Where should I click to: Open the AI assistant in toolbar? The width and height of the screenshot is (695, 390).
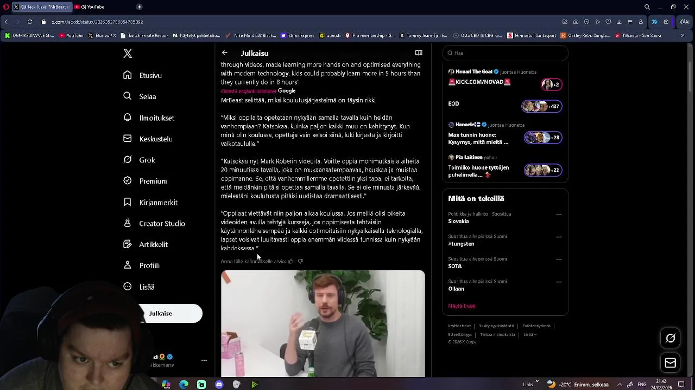685,22
